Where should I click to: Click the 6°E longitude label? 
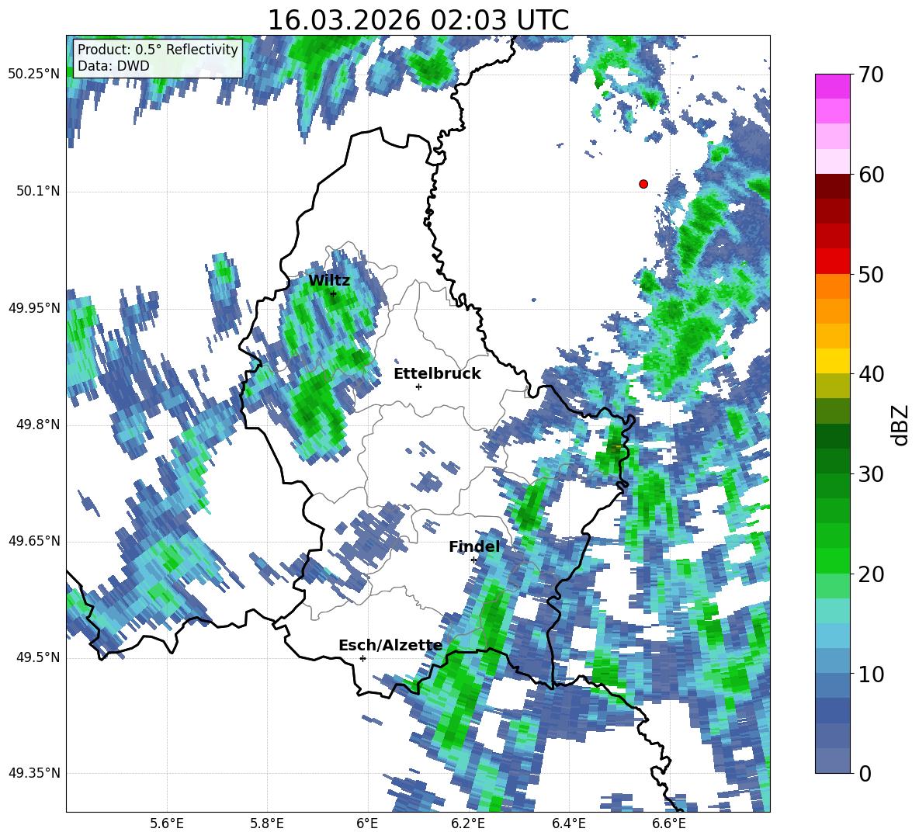tap(367, 823)
